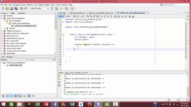Click the Clean and Build Project icon
191x107 pixels.
[56, 9]
